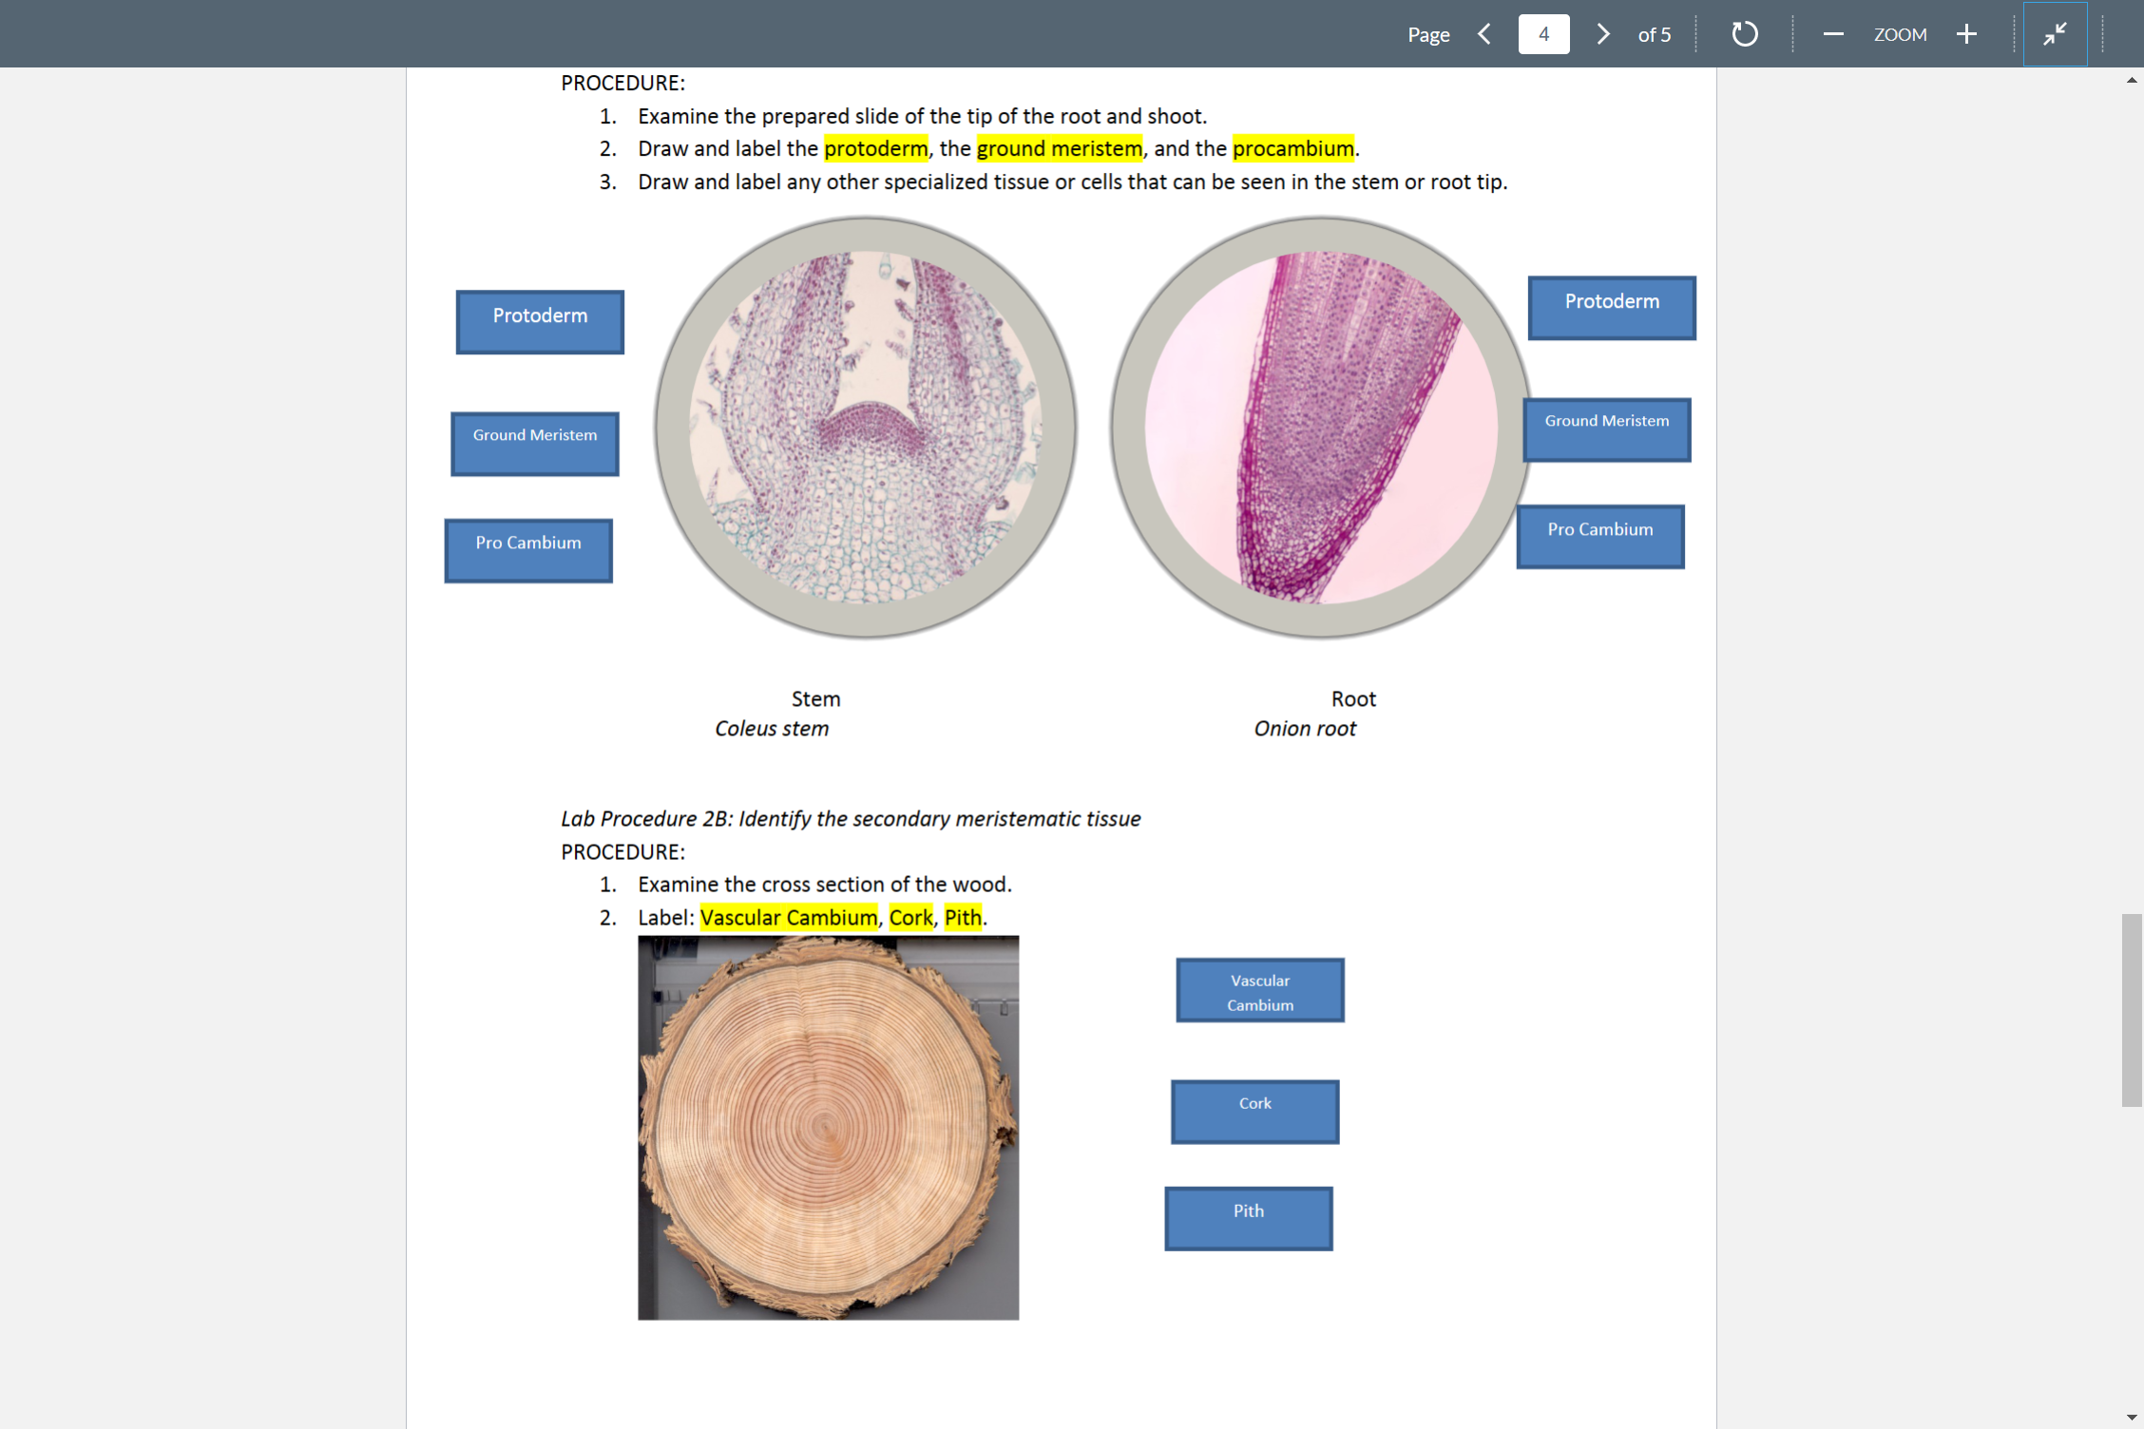
Task: Click the Coleus stem microscope image
Action: (865, 428)
